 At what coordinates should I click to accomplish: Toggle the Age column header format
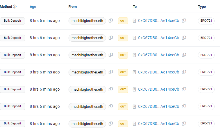coord(33,7)
